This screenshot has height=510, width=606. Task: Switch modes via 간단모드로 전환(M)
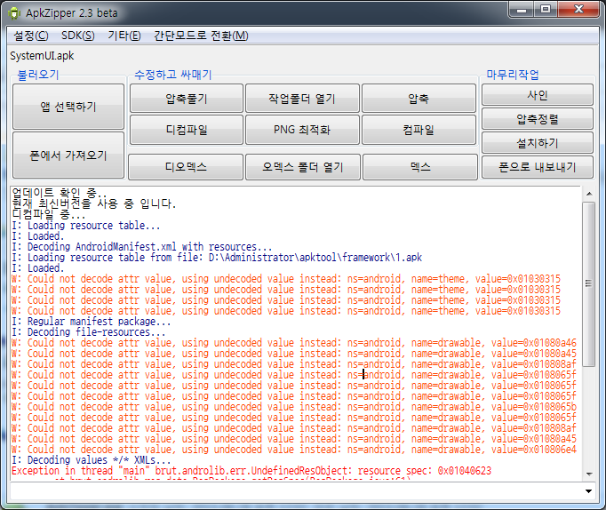pos(201,36)
